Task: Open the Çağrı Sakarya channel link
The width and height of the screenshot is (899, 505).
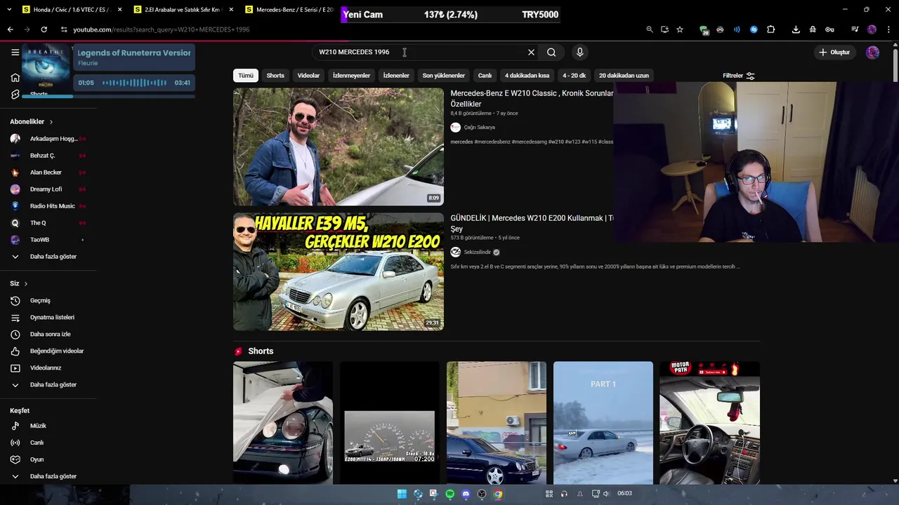Action: tap(479, 128)
